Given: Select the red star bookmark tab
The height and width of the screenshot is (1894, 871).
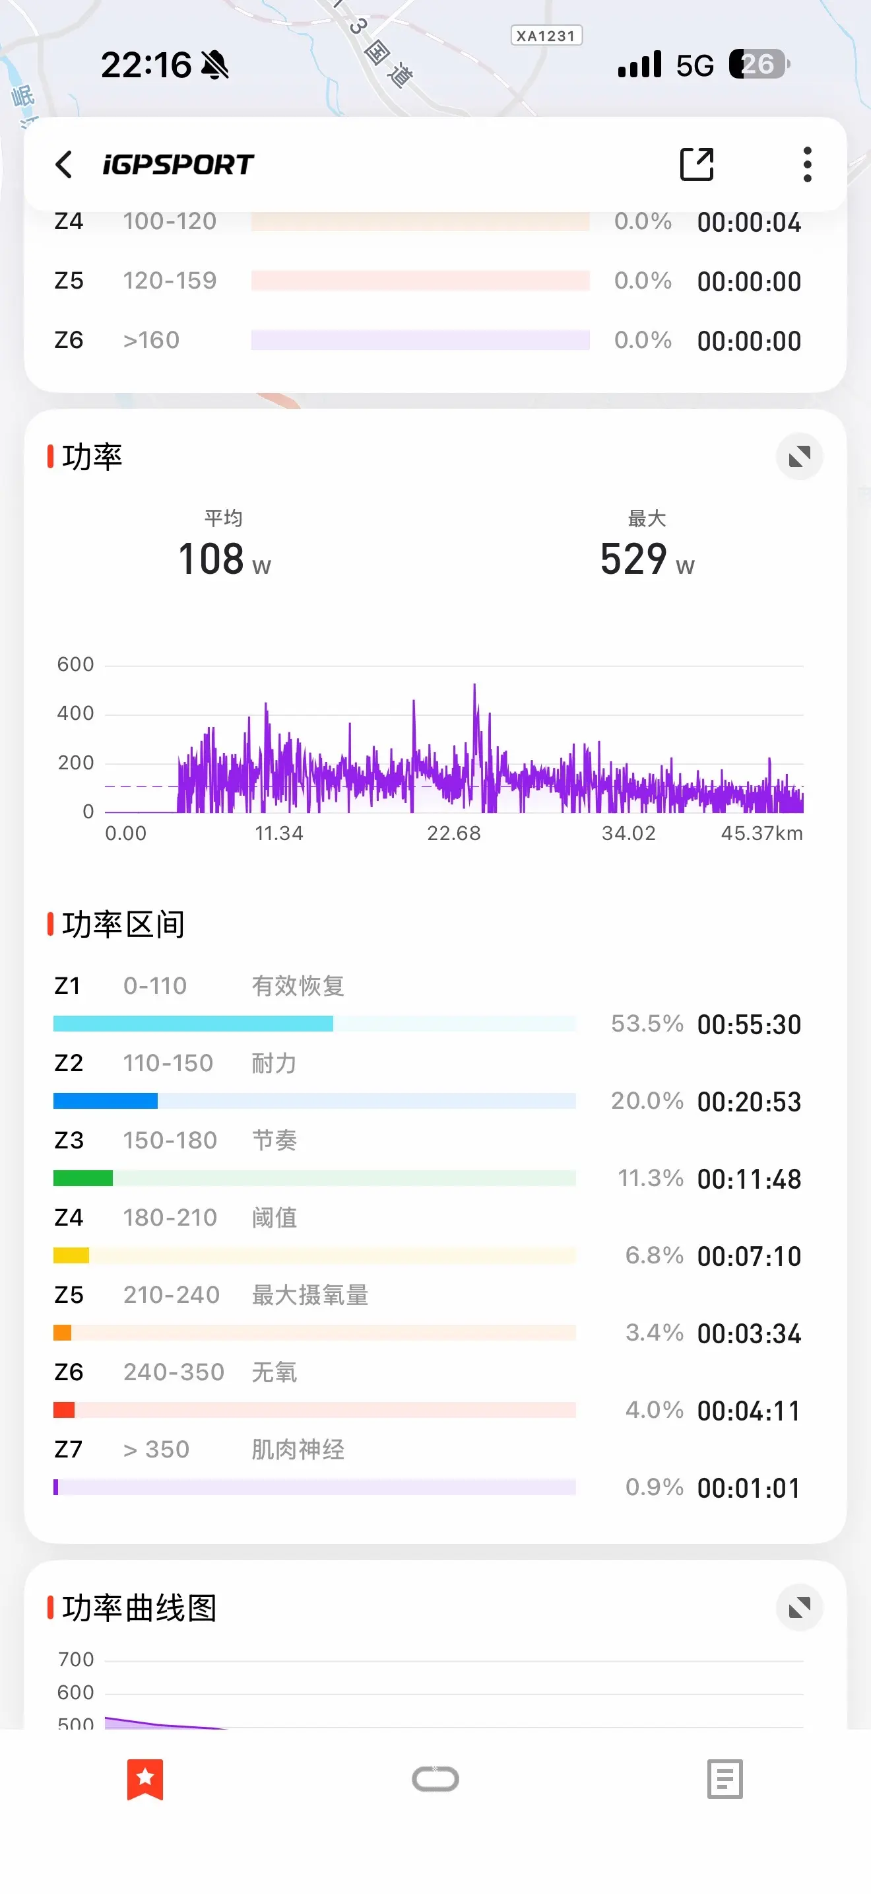Looking at the screenshot, I should tap(145, 1779).
